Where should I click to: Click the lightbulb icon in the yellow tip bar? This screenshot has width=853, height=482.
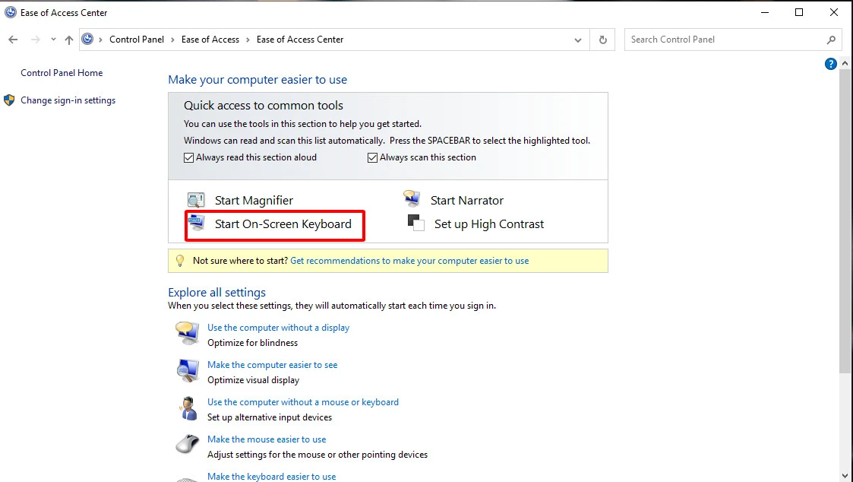180,260
